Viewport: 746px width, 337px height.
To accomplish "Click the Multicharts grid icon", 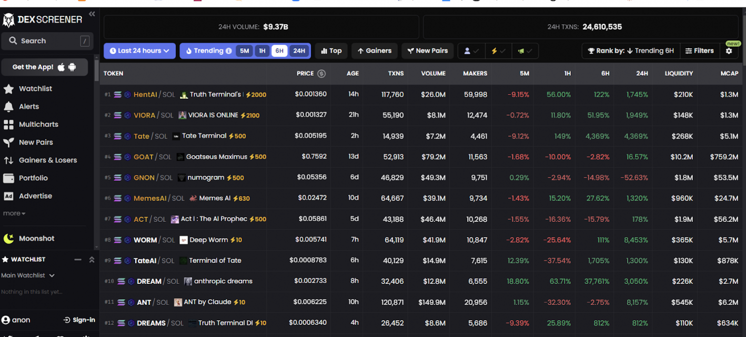I will click(x=8, y=125).
